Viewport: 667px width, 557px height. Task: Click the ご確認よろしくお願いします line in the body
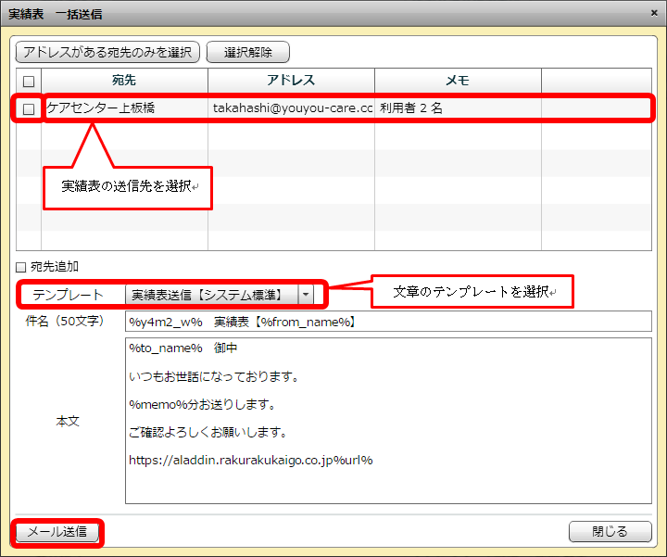tap(206, 432)
